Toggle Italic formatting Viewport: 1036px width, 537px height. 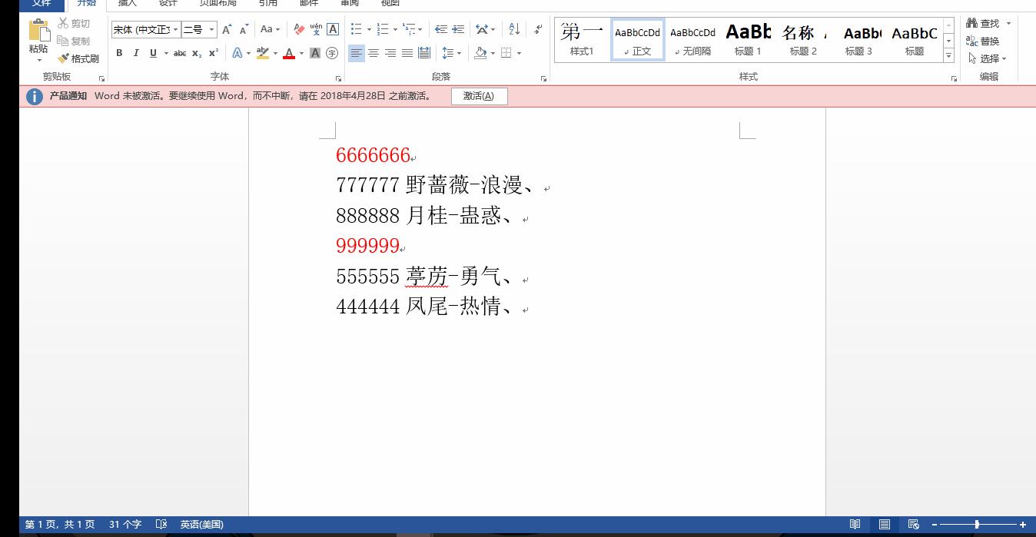click(136, 53)
